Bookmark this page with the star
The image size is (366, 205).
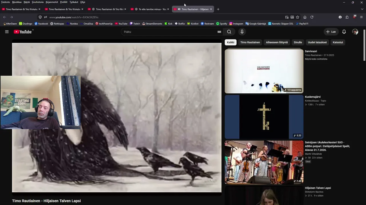(298, 17)
